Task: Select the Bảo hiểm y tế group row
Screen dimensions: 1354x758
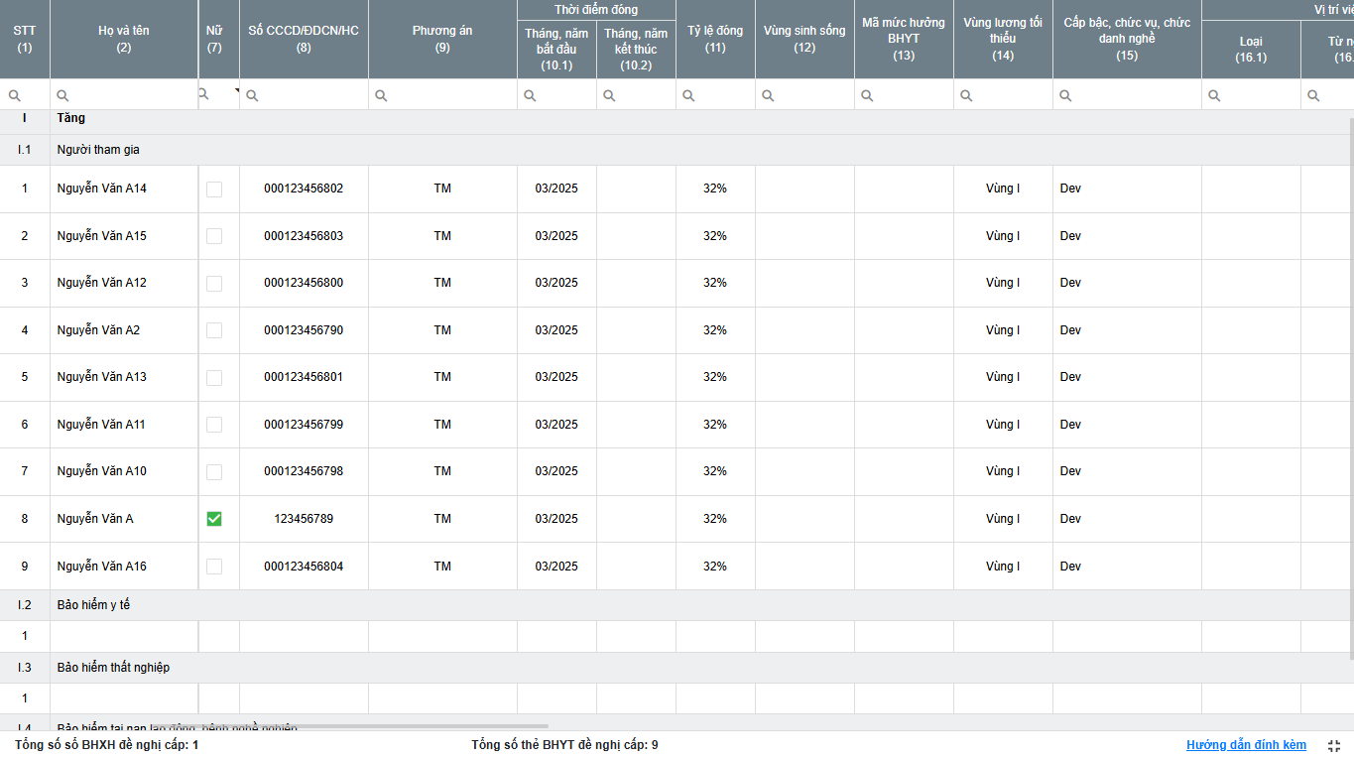Action: pyautogui.click(x=93, y=605)
